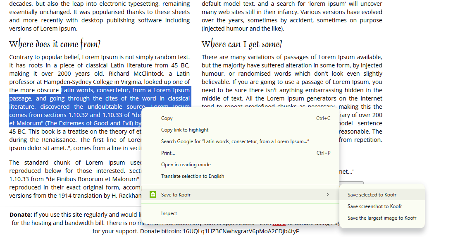Choose Open in reading mode
Image resolution: width=453 pixels, height=237 pixels.
coord(240,165)
